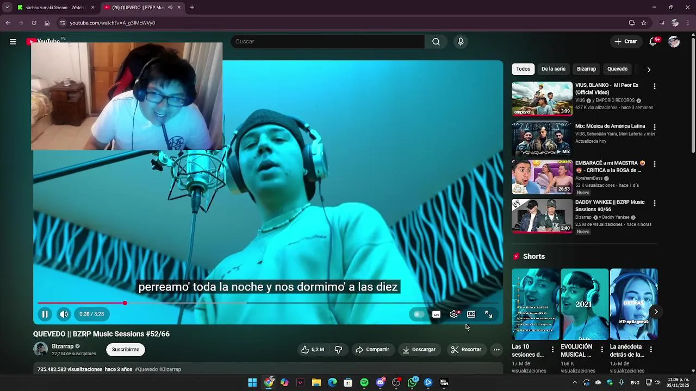Share the video with Compartir
Screen dimensions: 696x391
click(372, 350)
